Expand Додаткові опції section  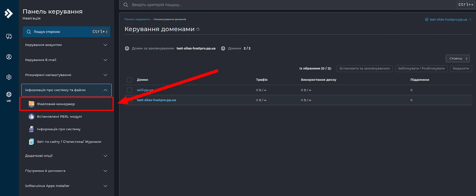click(66, 156)
